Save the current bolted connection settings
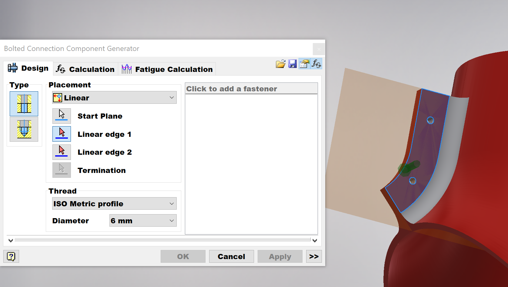 (292, 64)
